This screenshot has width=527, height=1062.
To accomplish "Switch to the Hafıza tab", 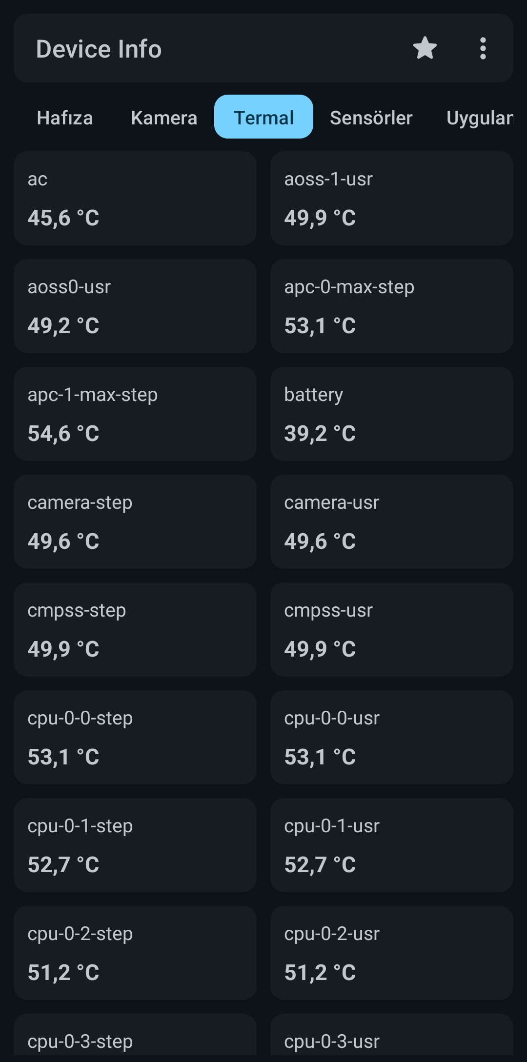I will click(65, 118).
